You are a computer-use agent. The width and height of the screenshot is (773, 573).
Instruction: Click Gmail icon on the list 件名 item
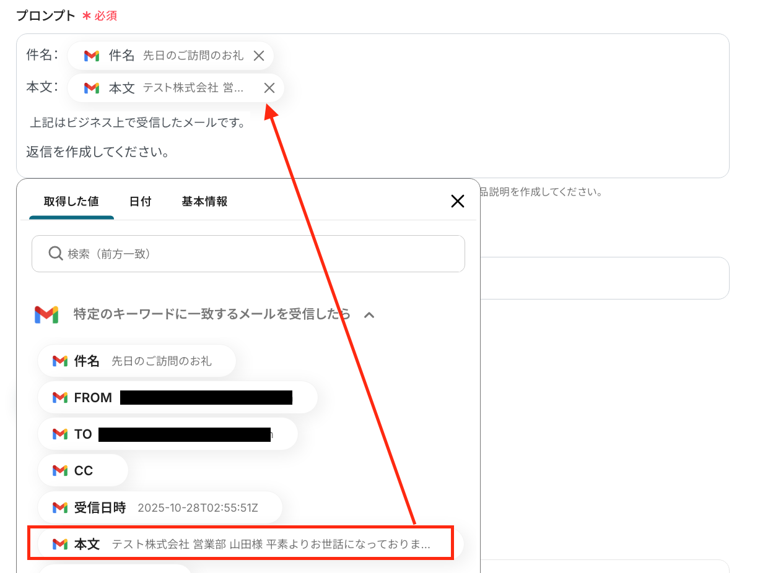tap(60, 361)
